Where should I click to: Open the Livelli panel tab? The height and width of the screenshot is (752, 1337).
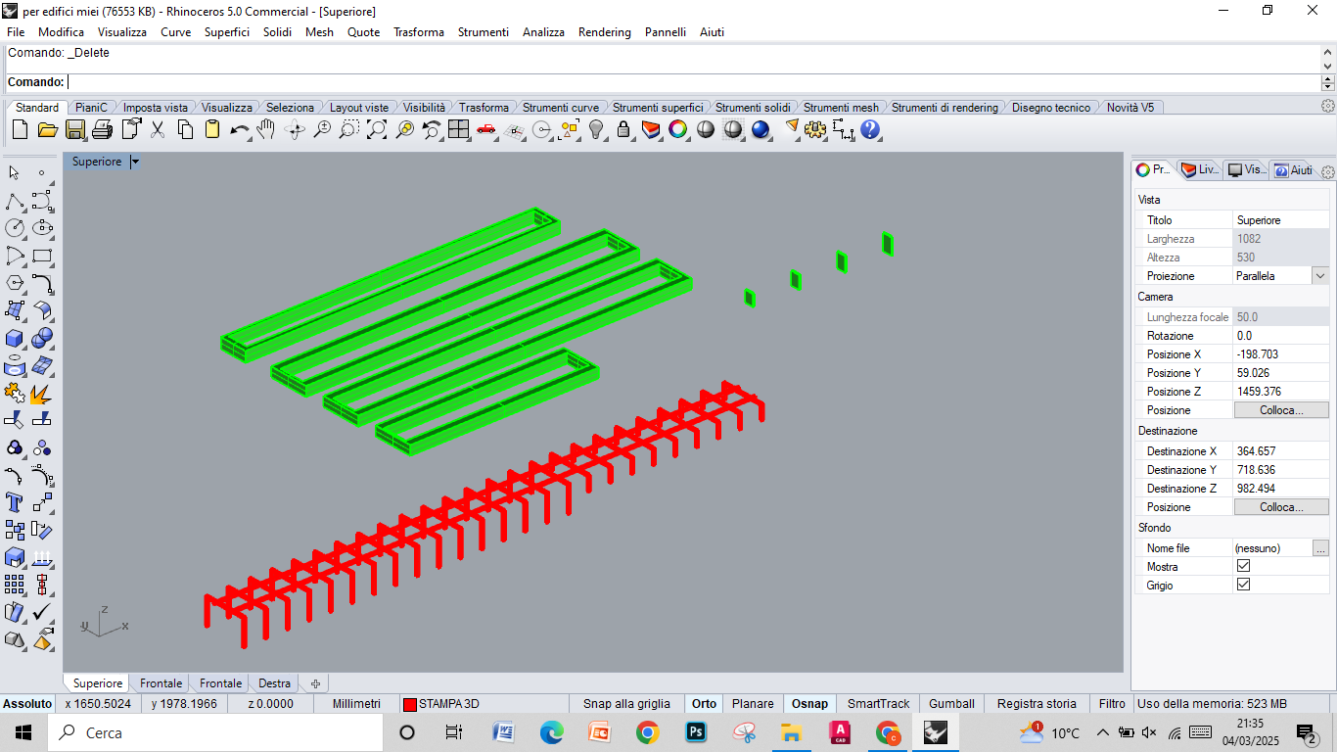coord(1200,169)
